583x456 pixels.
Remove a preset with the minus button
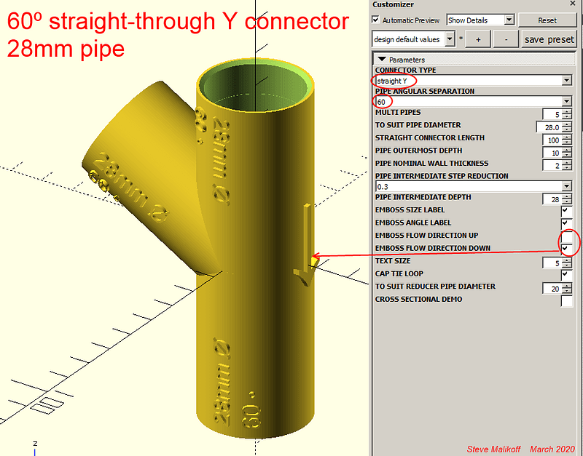(x=506, y=39)
